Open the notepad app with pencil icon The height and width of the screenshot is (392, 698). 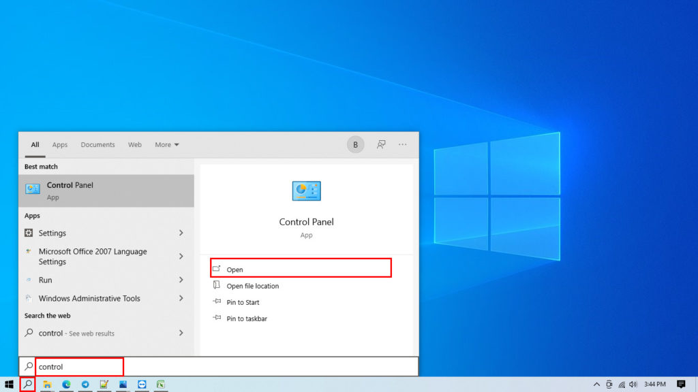104,385
